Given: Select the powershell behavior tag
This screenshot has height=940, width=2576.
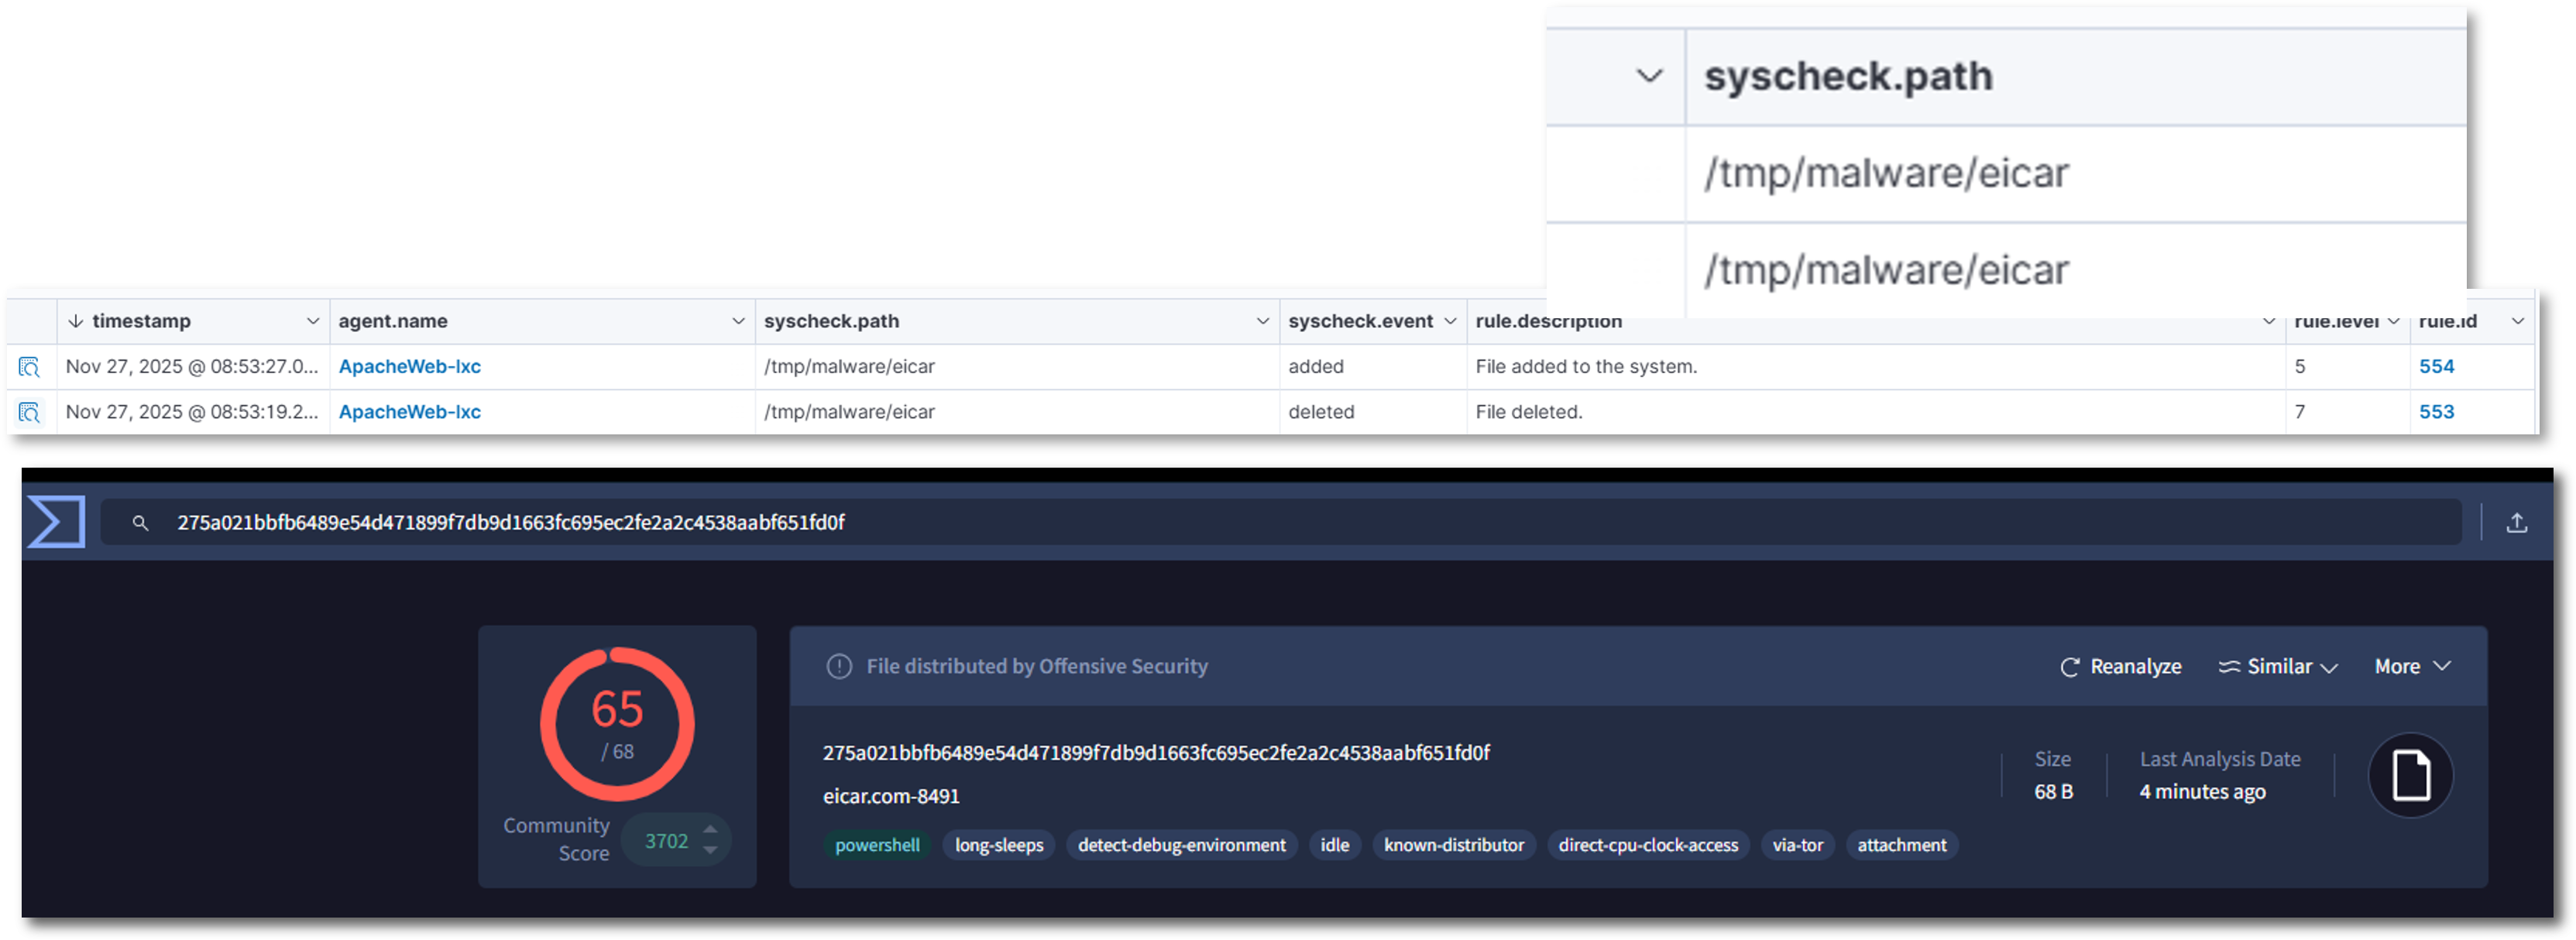Looking at the screenshot, I should click(877, 845).
